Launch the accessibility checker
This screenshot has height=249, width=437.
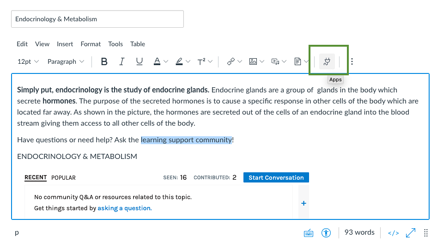[x=327, y=233]
